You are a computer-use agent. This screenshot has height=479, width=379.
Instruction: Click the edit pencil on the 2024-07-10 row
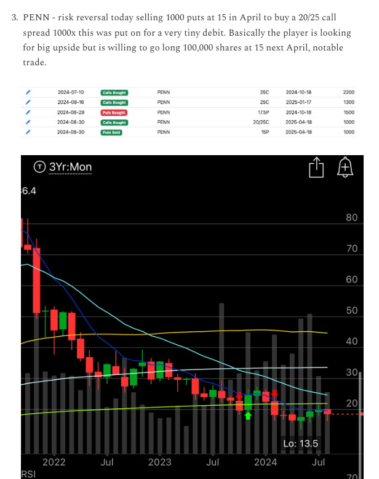pos(28,92)
